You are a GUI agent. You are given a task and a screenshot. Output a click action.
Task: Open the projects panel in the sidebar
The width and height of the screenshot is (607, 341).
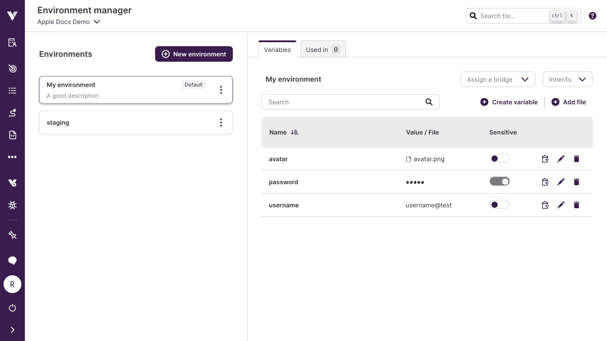coord(12,42)
